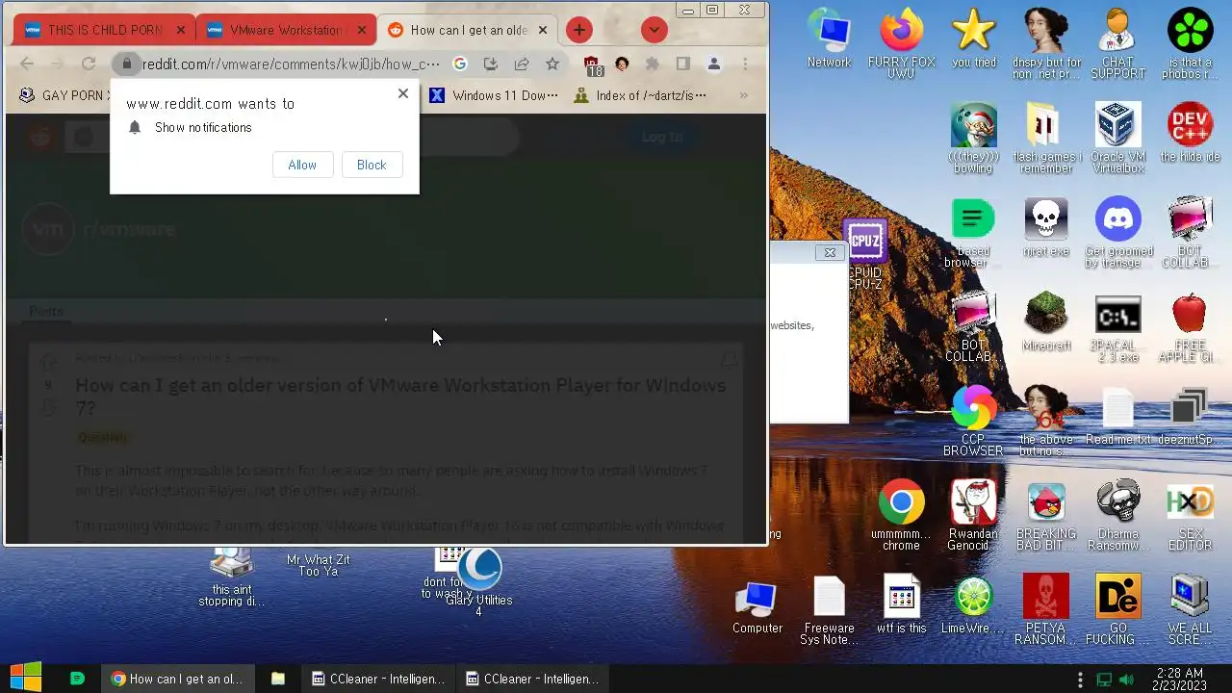Switch to the VMware Workstation tab
The image size is (1232, 693).
[285, 30]
